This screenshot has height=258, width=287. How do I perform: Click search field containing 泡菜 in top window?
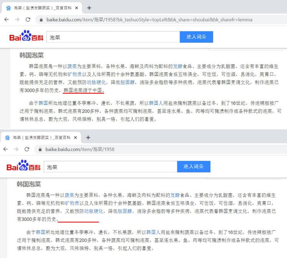(113, 37)
